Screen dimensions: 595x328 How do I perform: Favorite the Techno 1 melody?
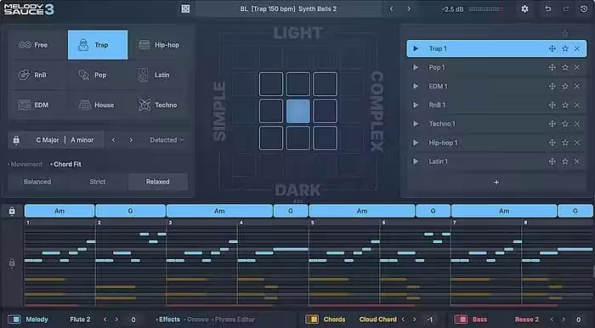tap(565, 123)
